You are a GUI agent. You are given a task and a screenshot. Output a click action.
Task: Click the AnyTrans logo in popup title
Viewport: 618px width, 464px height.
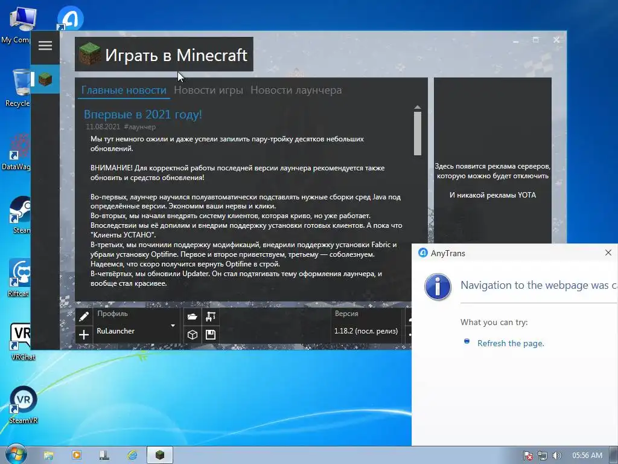click(423, 253)
